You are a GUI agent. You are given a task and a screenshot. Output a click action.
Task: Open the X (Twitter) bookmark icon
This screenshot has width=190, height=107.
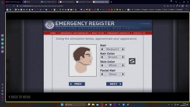click(13, 10)
